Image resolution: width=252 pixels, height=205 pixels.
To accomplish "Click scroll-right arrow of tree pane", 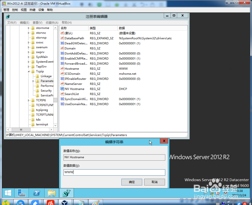I will coord(51,129).
